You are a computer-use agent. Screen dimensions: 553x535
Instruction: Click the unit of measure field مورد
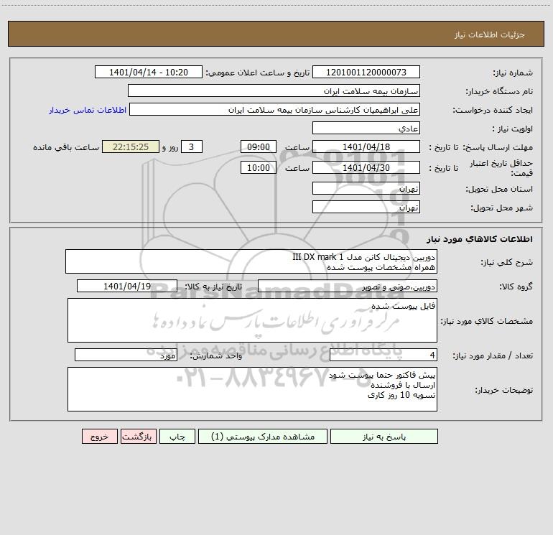(x=126, y=355)
